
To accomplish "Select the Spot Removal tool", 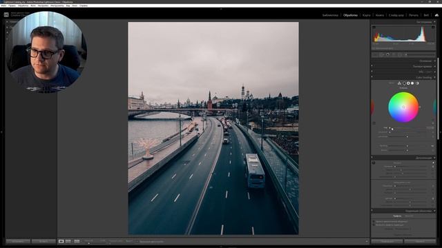I will [382, 54].
